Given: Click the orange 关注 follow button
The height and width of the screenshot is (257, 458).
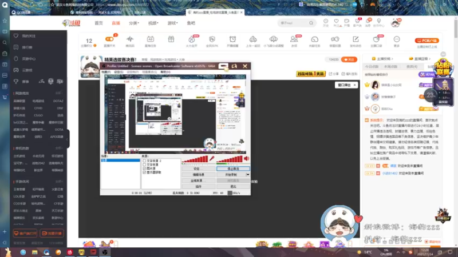Looking at the screenshot, I should pos(349,59).
